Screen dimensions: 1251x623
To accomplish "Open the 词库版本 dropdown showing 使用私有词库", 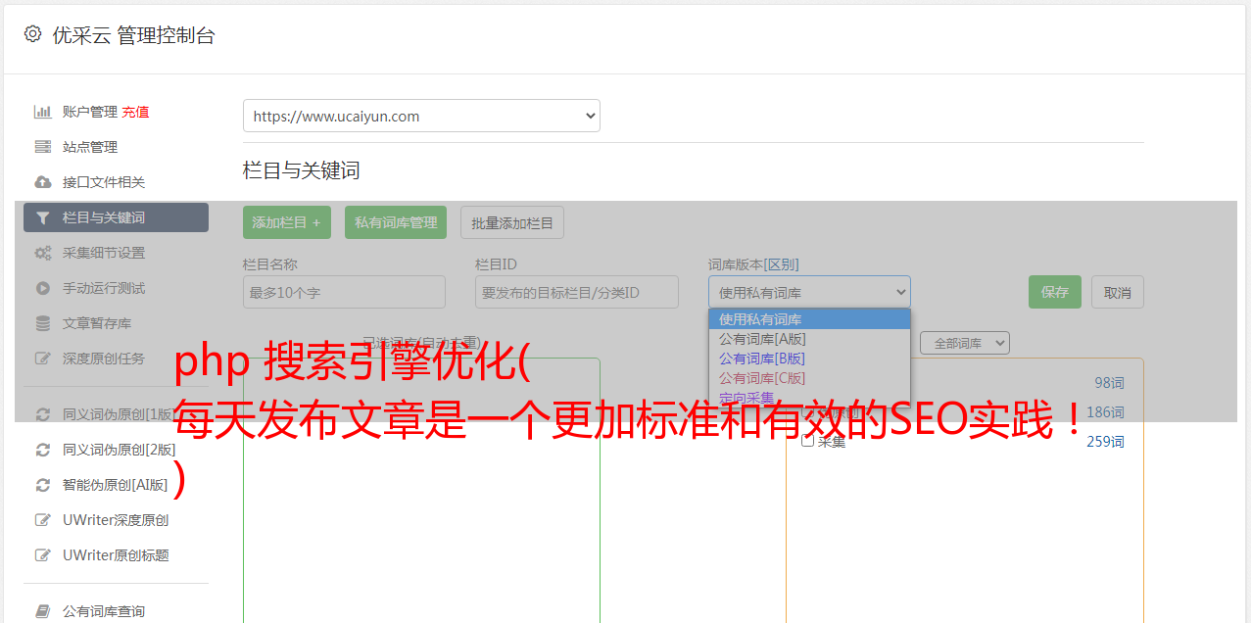I will tap(809, 292).
